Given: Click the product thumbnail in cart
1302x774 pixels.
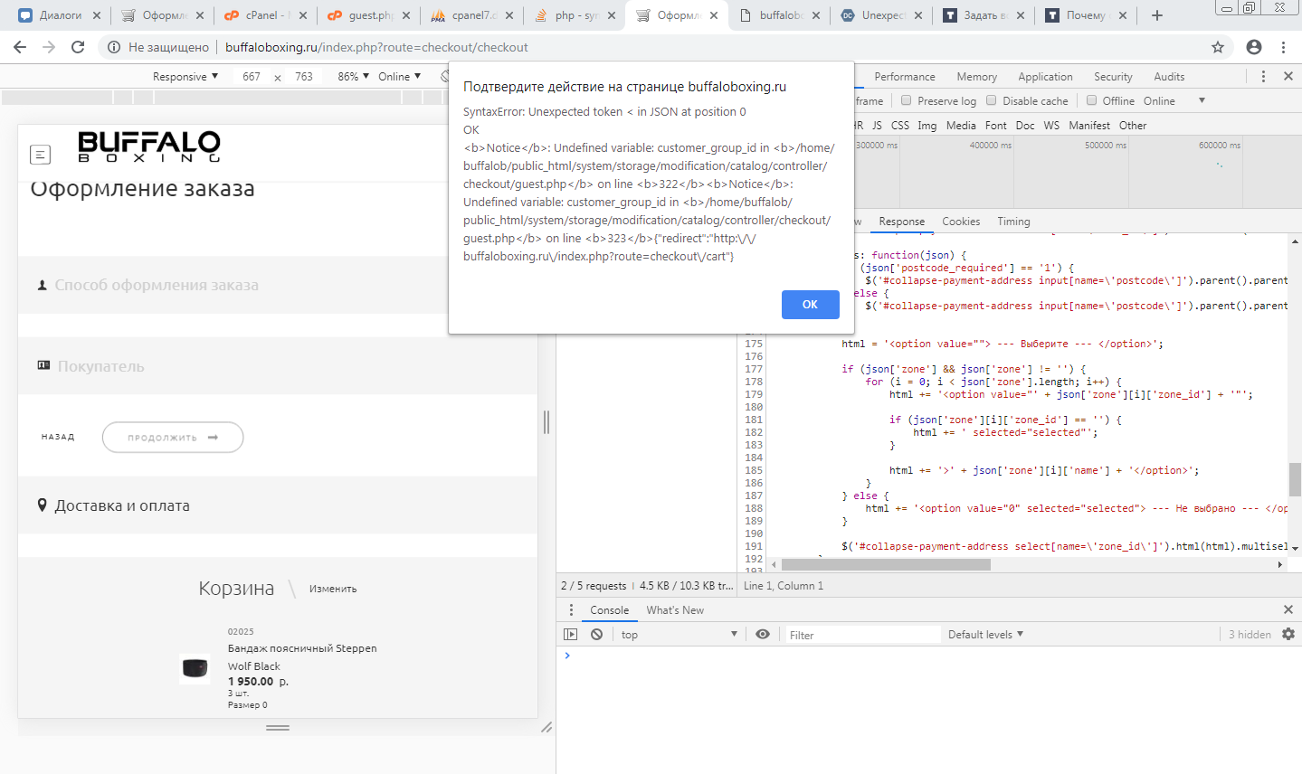Looking at the screenshot, I should click(195, 668).
